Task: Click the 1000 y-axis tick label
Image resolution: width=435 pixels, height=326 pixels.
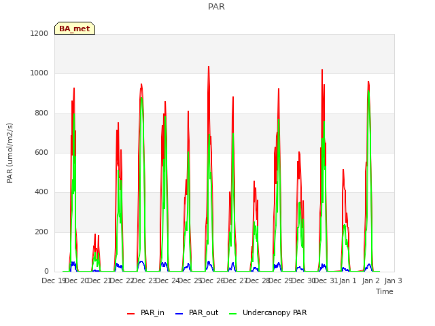Action: click(39, 73)
